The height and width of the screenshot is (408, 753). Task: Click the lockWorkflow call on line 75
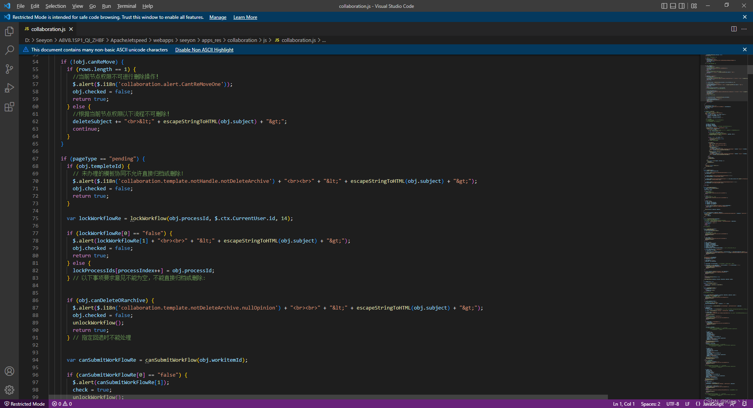(x=148, y=219)
